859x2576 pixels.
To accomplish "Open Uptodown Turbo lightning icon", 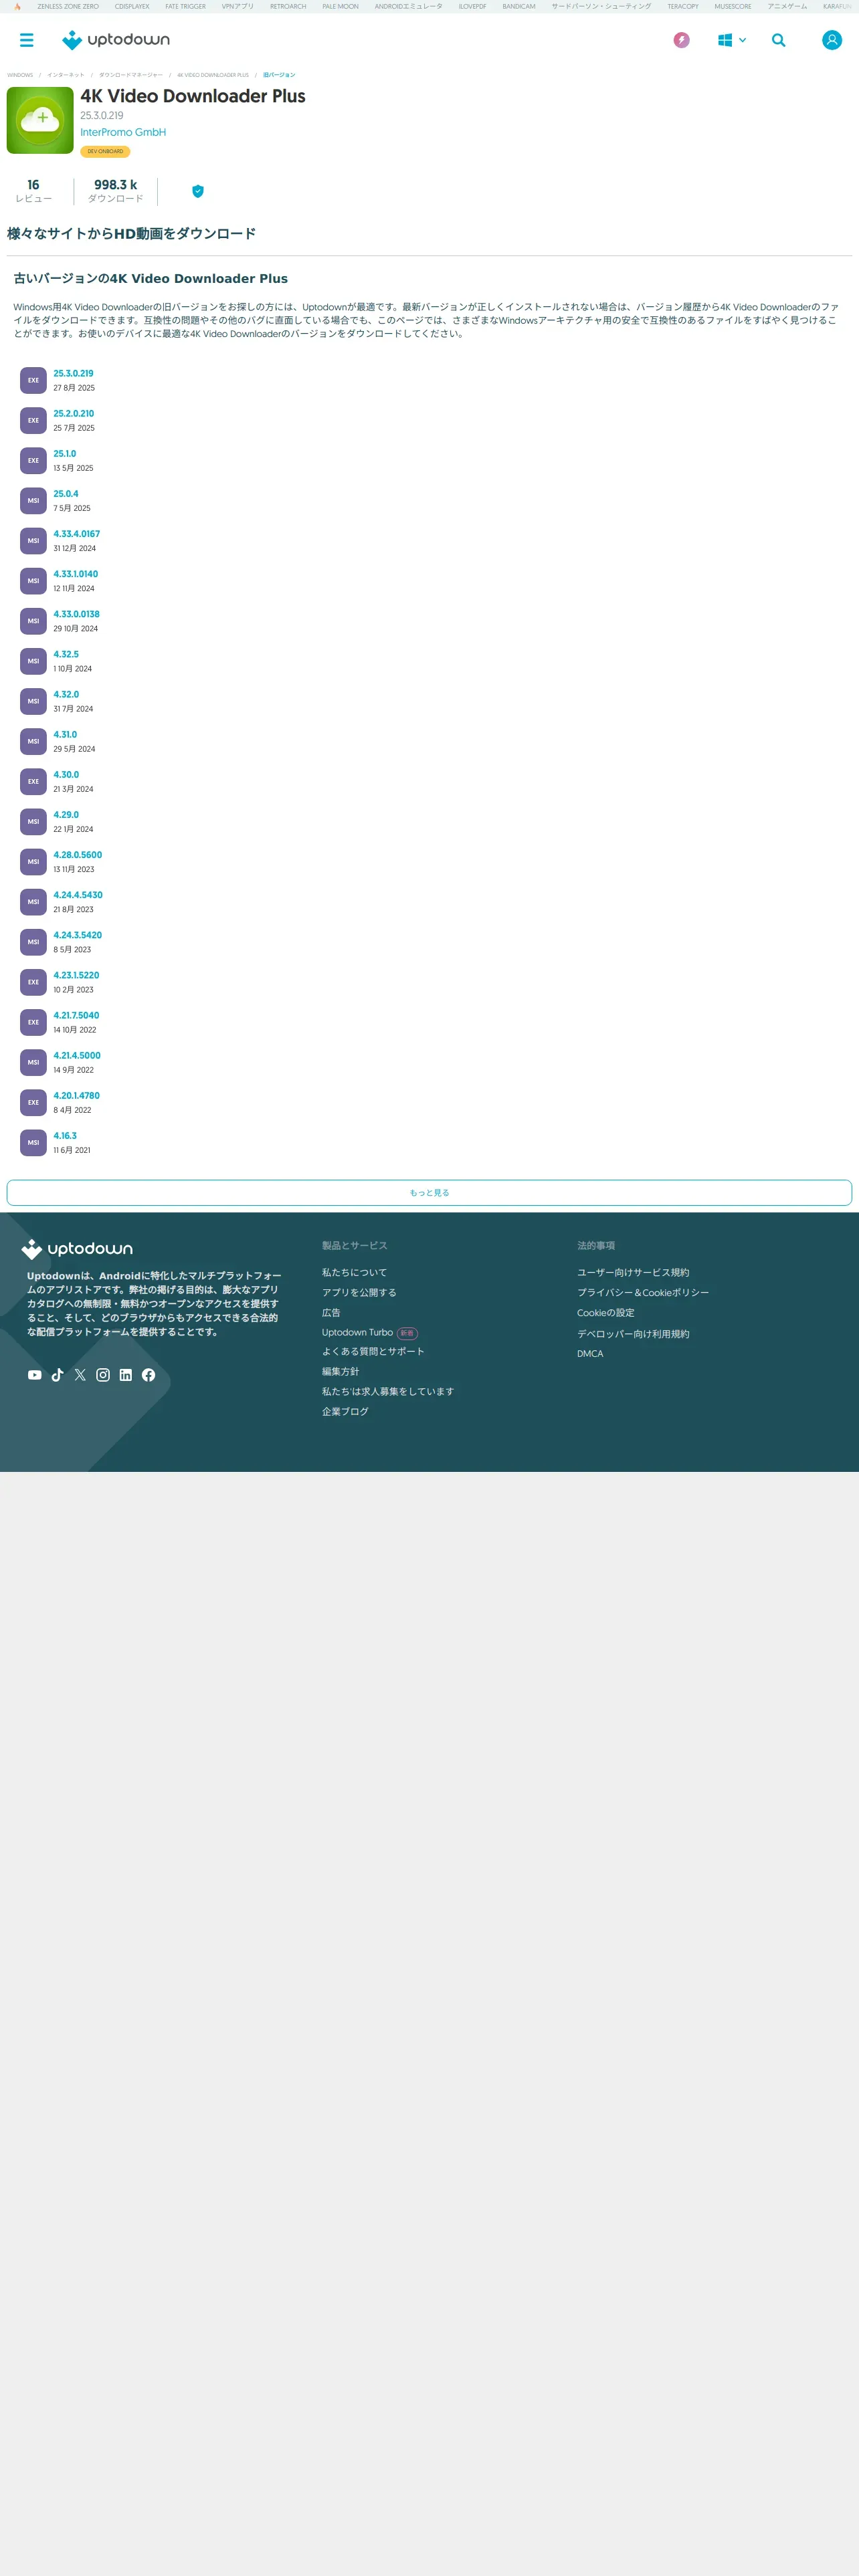I will click(x=681, y=40).
